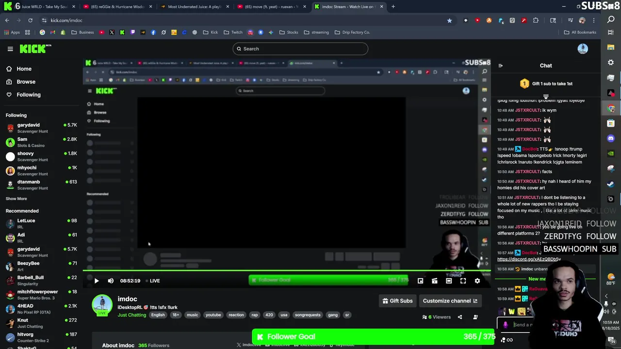This screenshot has width=621, height=349.
Task: Select the English language tag
Action: point(158,315)
